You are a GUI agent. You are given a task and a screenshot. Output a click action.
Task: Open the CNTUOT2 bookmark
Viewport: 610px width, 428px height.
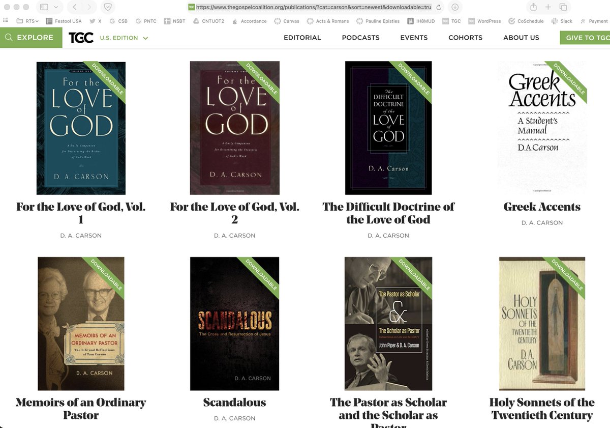pos(208,21)
